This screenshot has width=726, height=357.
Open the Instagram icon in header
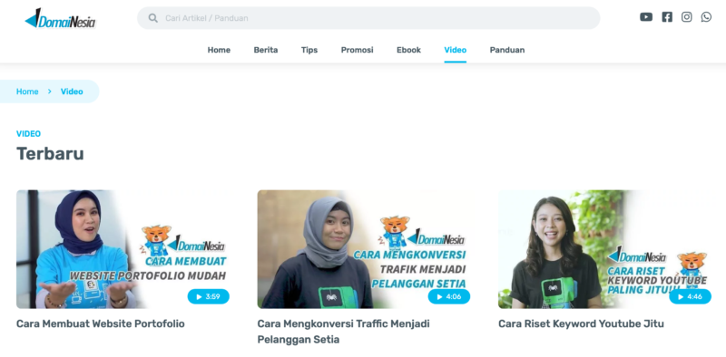687,17
